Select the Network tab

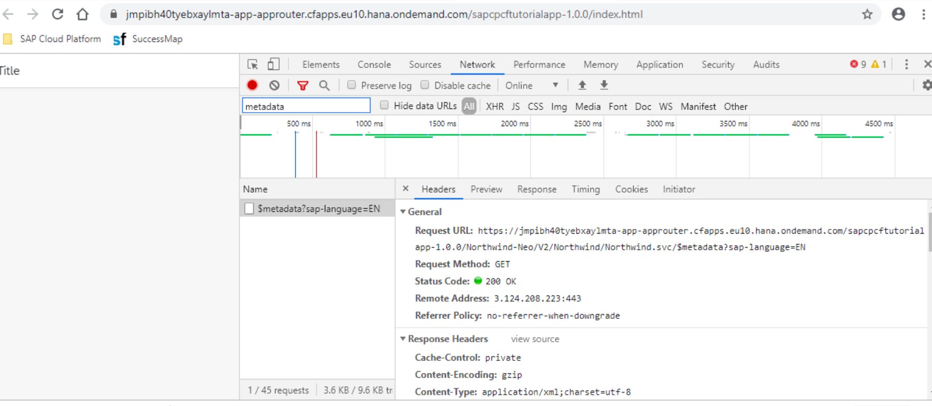(477, 64)
